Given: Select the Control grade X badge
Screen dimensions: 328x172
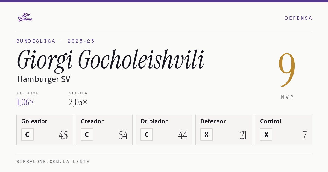Looking at the screenshot, I should coord(266,135).
